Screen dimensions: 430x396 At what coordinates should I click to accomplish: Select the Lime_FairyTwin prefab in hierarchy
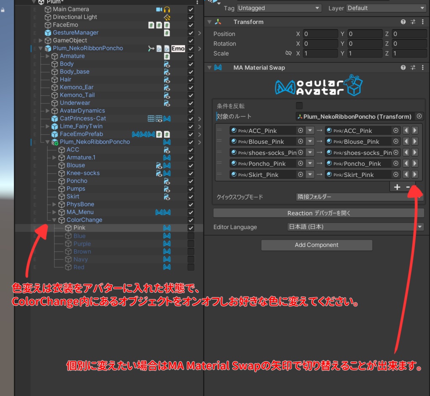pos(81,126)
